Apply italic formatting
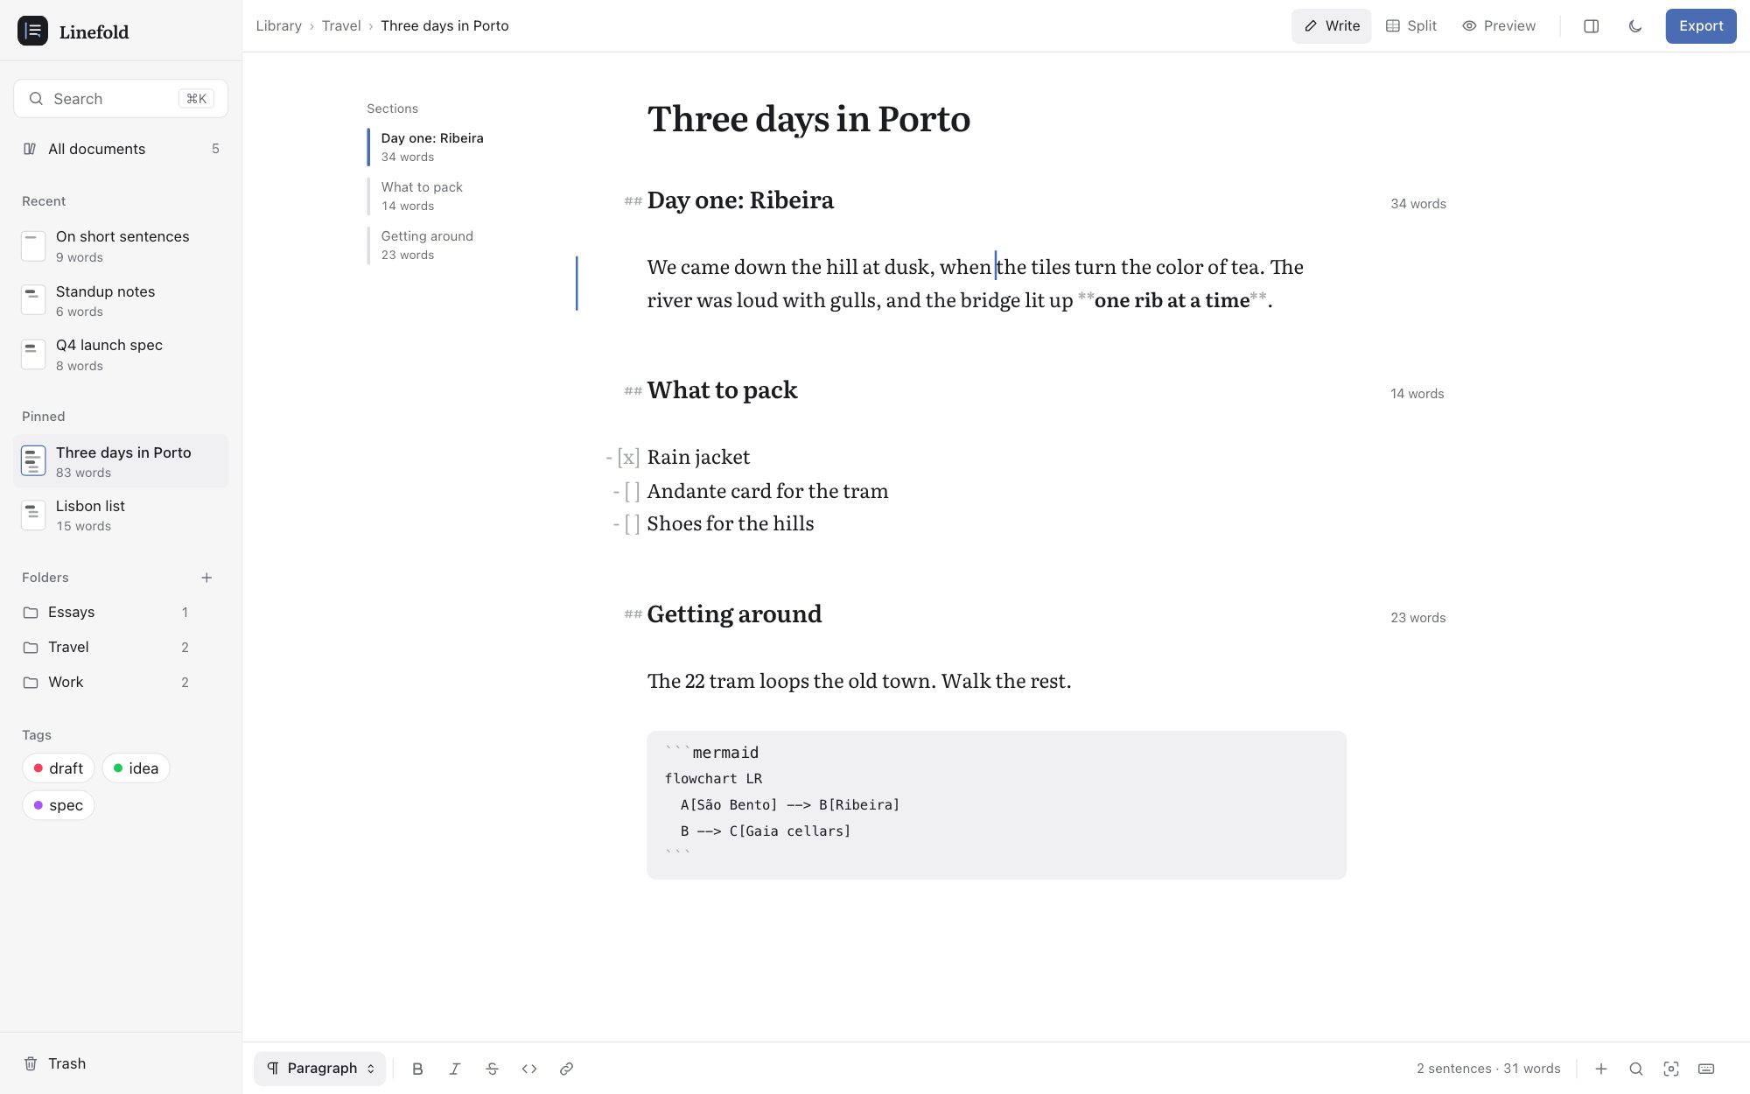This screenshot has height=1094, width=1750. (x=455, y=1069)
